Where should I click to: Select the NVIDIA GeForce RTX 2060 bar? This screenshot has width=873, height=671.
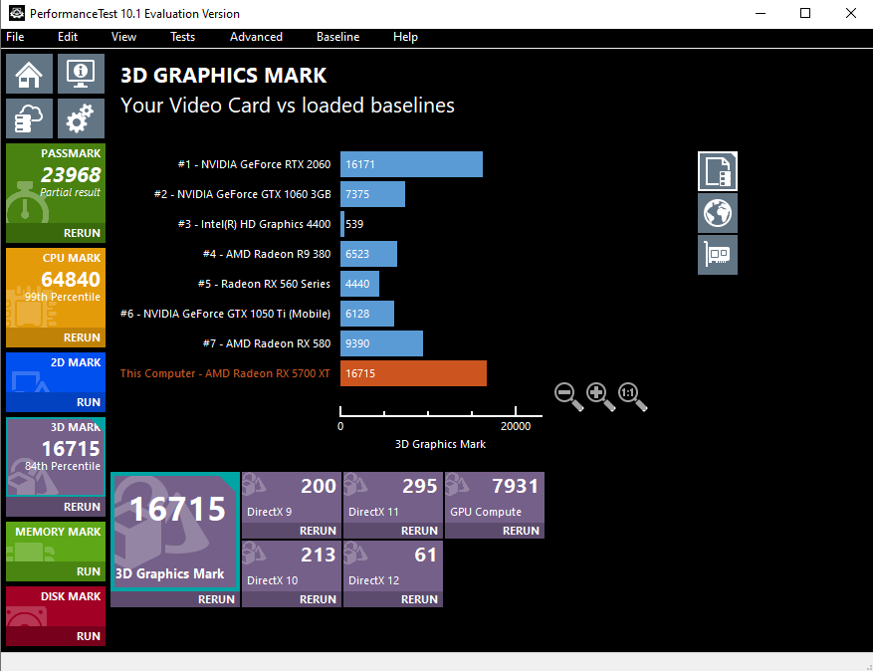[411, 164]
